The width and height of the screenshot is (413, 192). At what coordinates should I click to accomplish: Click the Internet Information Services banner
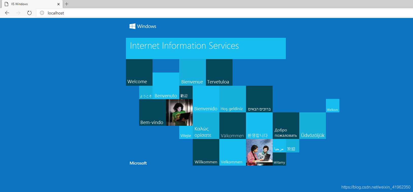[206, 48]
